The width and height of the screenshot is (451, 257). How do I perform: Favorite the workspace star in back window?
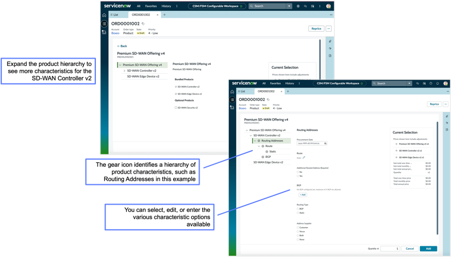coord(241,6)
